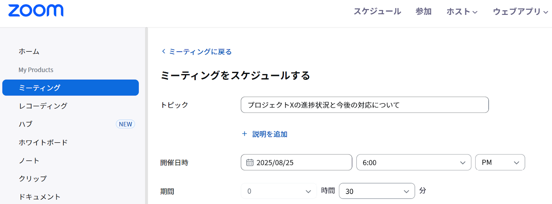Click the NEW badge next to ハブ
The height and width of the screenshot is (204, 552).
[125, 124]
